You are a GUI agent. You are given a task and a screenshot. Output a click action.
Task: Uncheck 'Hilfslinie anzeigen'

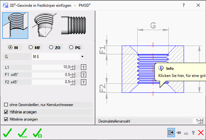click(x=6, y=112)
